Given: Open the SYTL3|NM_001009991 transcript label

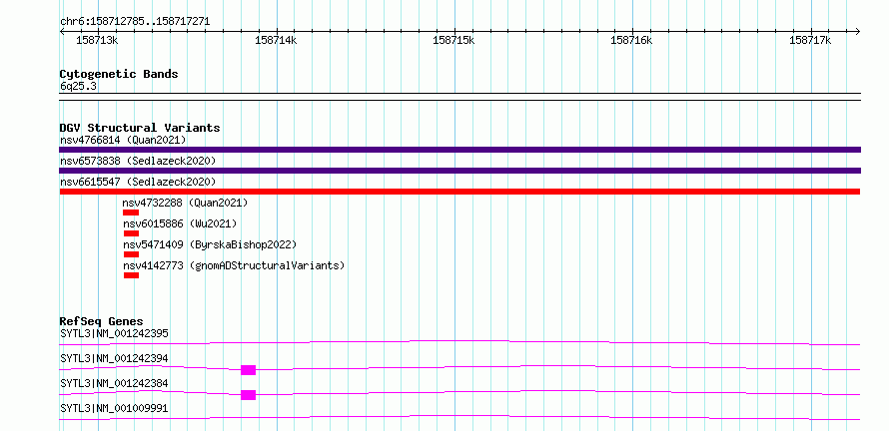Looking at the screenshot, I should tap(114, 408).
